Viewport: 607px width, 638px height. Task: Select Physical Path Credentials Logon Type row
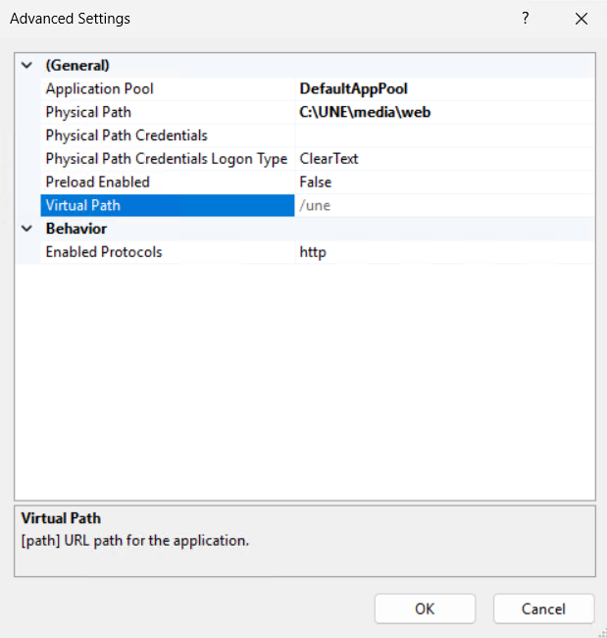[166, 159]
